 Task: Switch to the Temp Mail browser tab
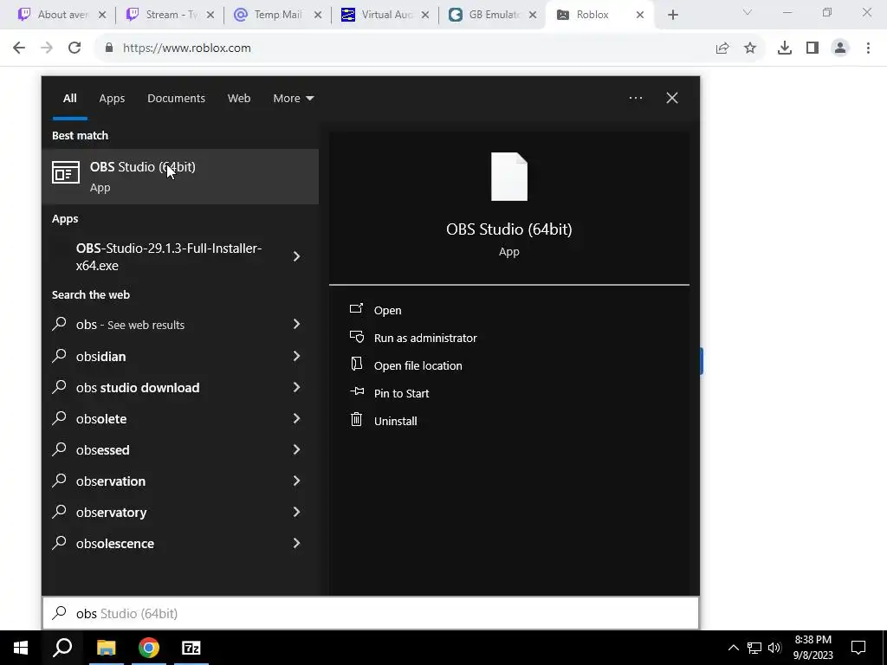click(278, 15)
